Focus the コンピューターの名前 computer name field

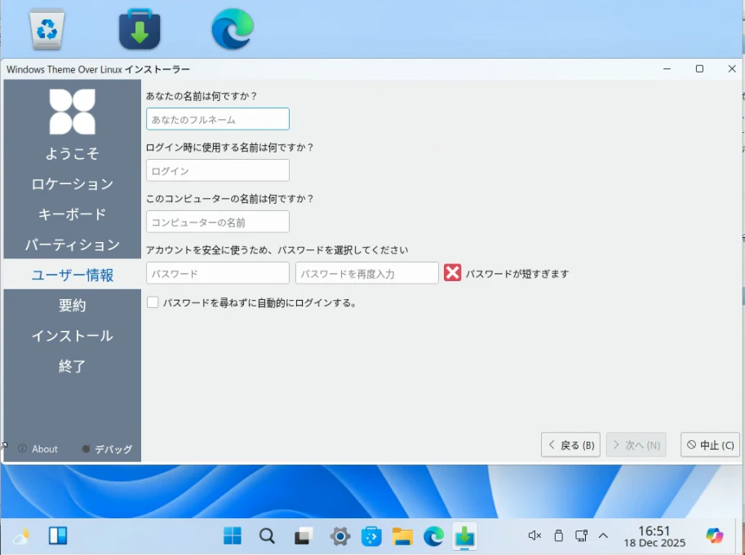pos(218,222)
